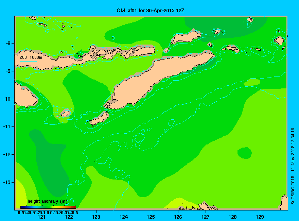Screen dimensions: 299x221
Task: Click the small green oval near 128.5E 12S
Action: [x=244, y=153]
